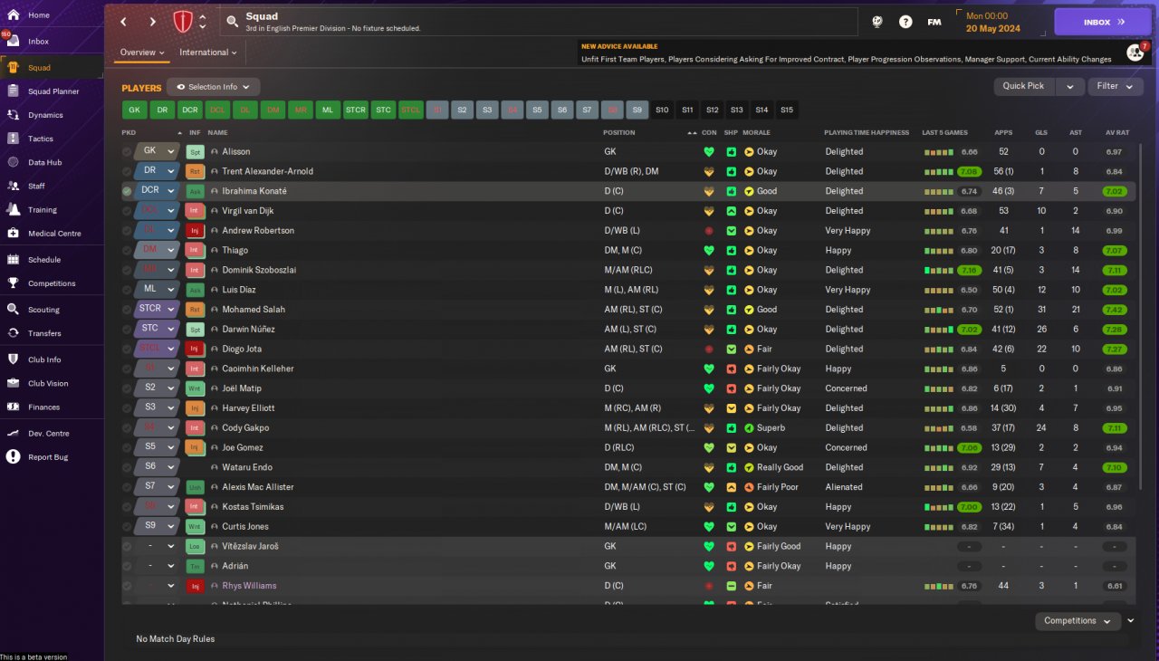
Task: Click Report Bug warning icon
Action: tap(14, 457)
